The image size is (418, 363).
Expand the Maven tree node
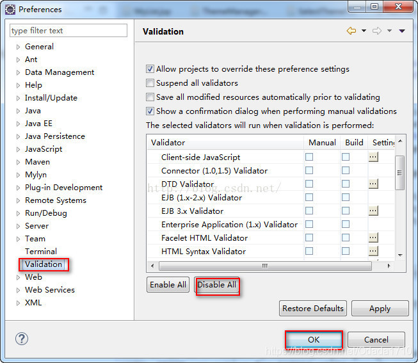pos(18,162)
